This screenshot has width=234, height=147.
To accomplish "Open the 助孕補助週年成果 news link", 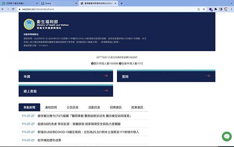I will click(x=49, y=140).
